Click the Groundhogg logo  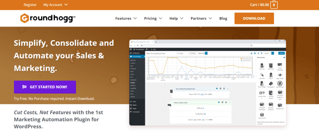click(x=48, y=18)
